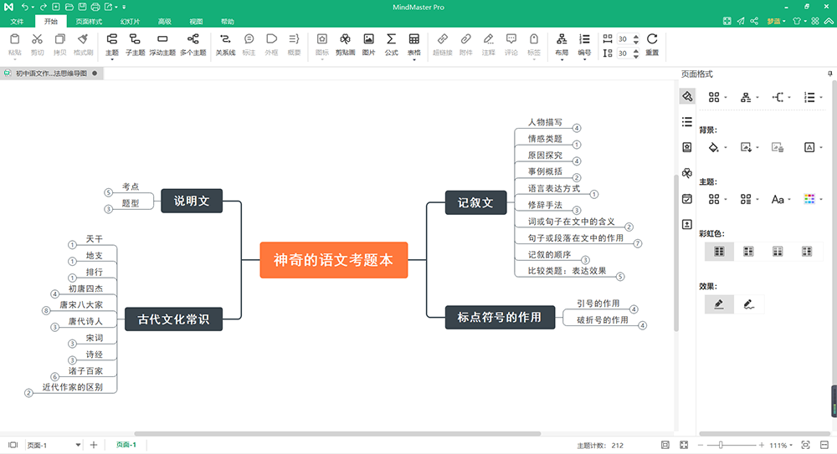Switch to the Start (开始) tab
The width and height of the screenshot is (837, 454).
(x=51, y=22)
